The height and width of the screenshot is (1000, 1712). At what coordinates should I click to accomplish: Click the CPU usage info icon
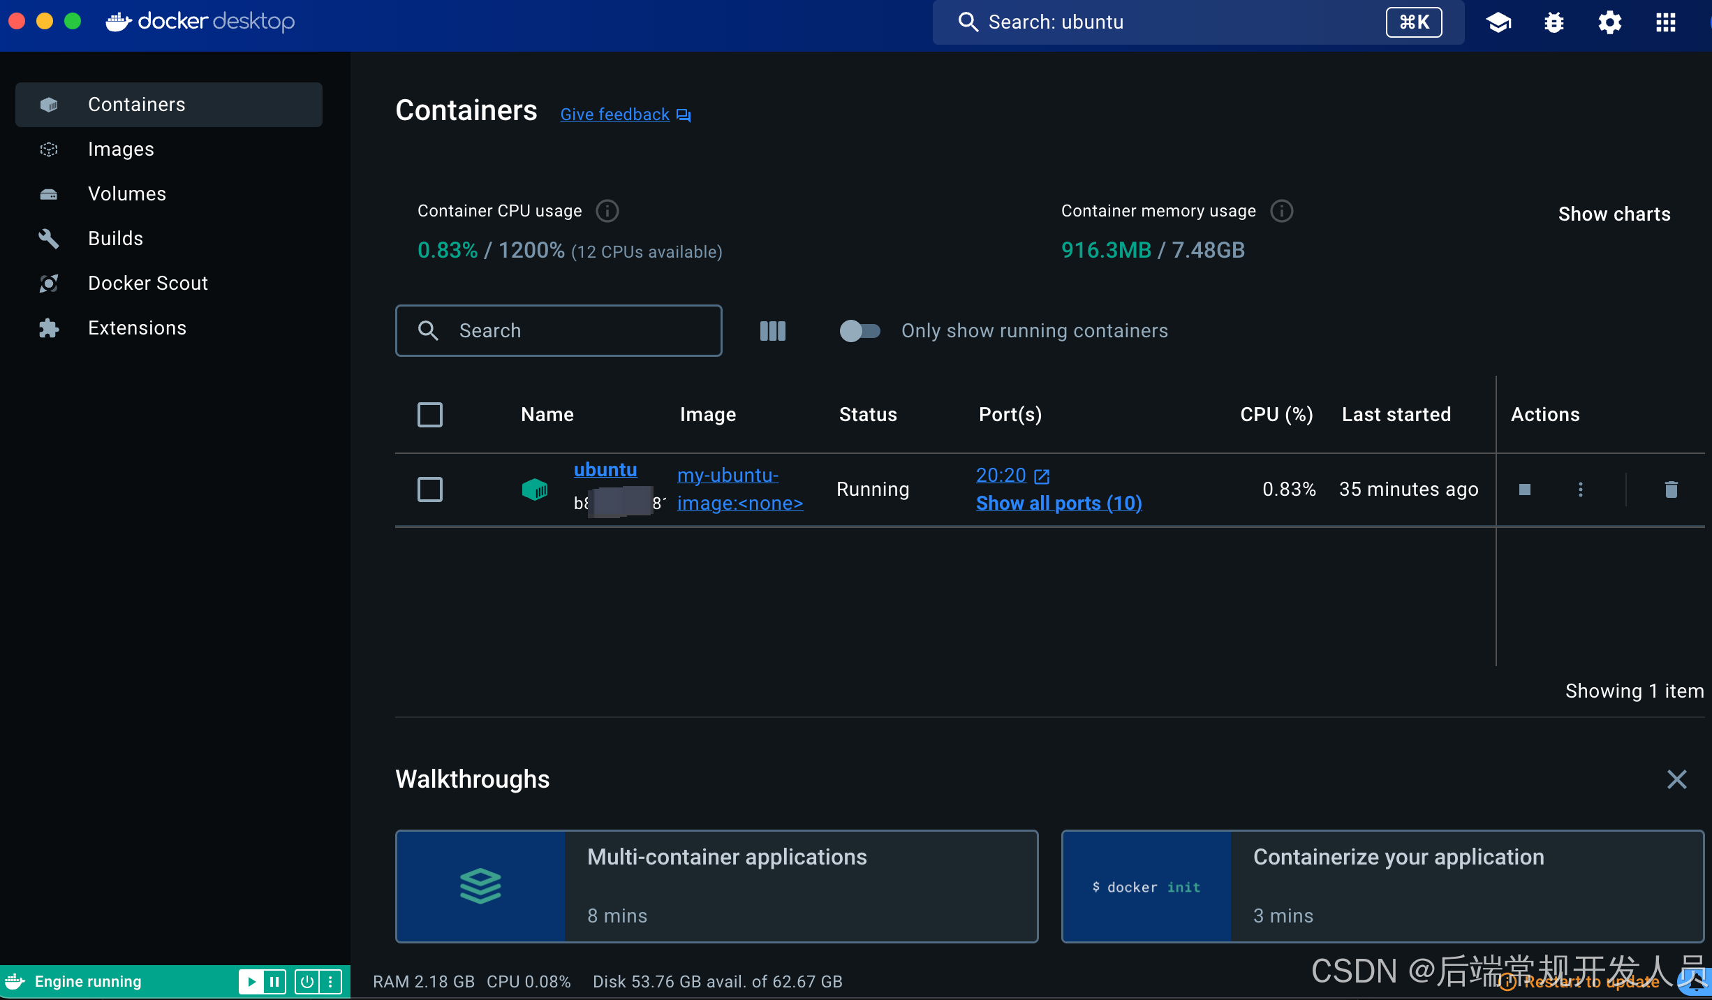pos(607,211)
